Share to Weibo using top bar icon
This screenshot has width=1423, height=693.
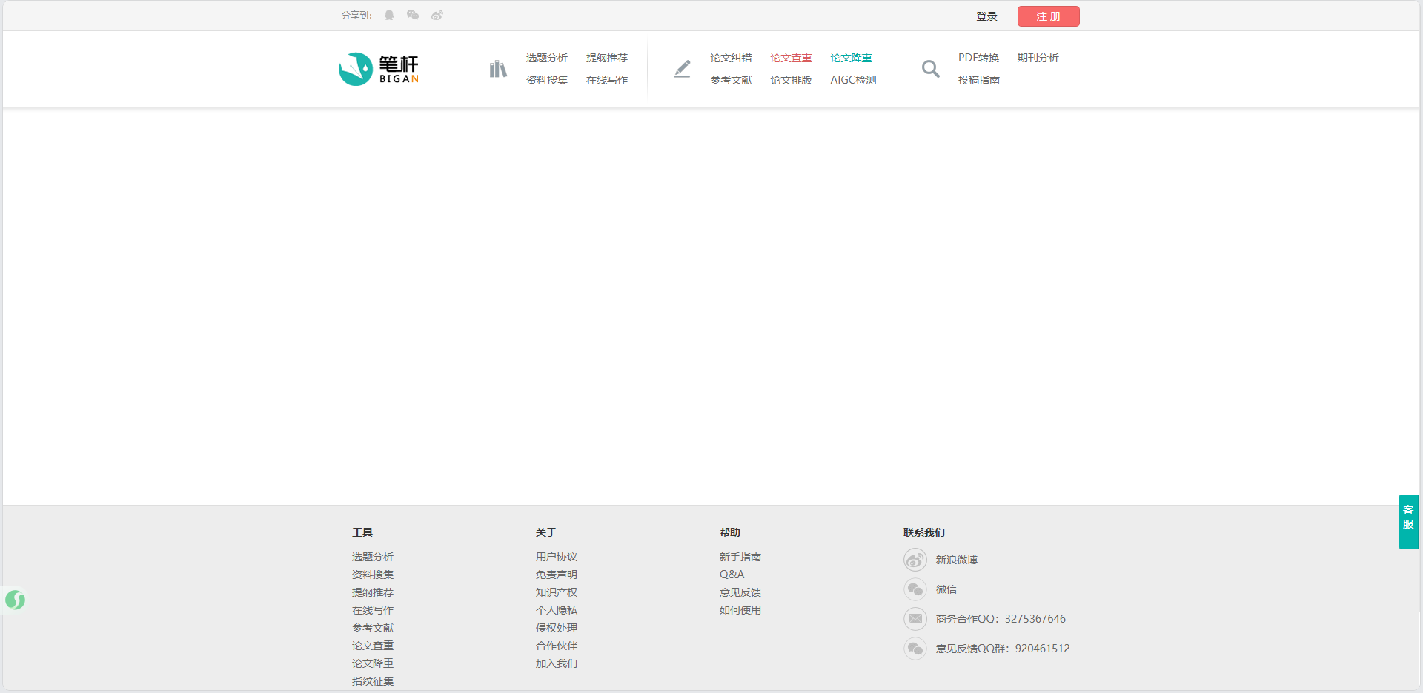(437, 16)
